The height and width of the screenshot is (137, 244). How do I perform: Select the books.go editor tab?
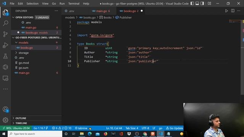(129, 11)
